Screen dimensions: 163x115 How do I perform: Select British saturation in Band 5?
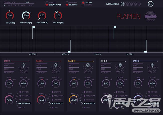(153, 92)
